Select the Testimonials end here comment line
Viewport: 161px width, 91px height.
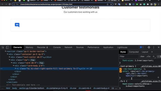[23, 85]
